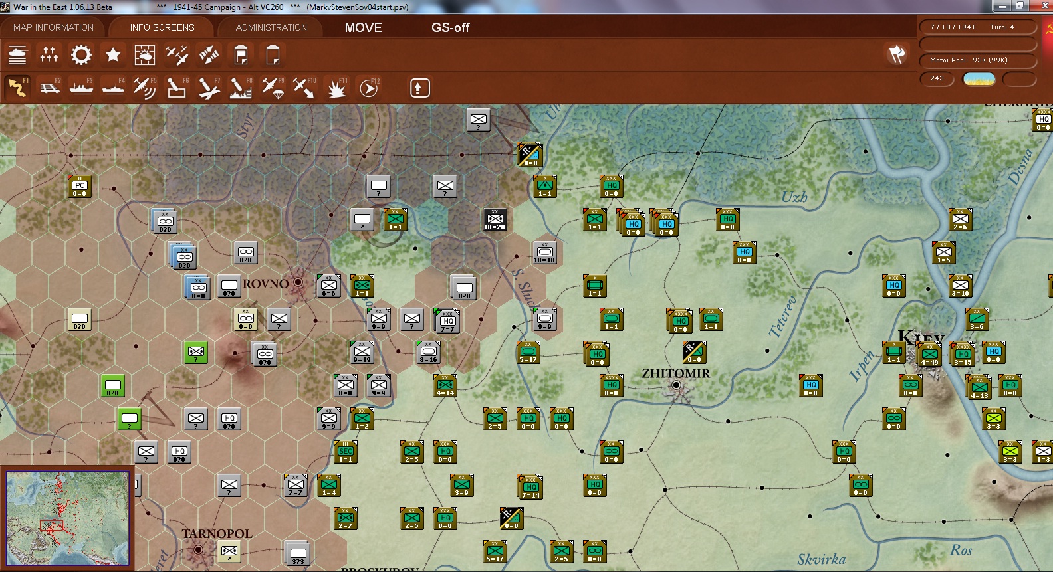
Task: Select F5 air recon mode
Action: coord(145,88)
